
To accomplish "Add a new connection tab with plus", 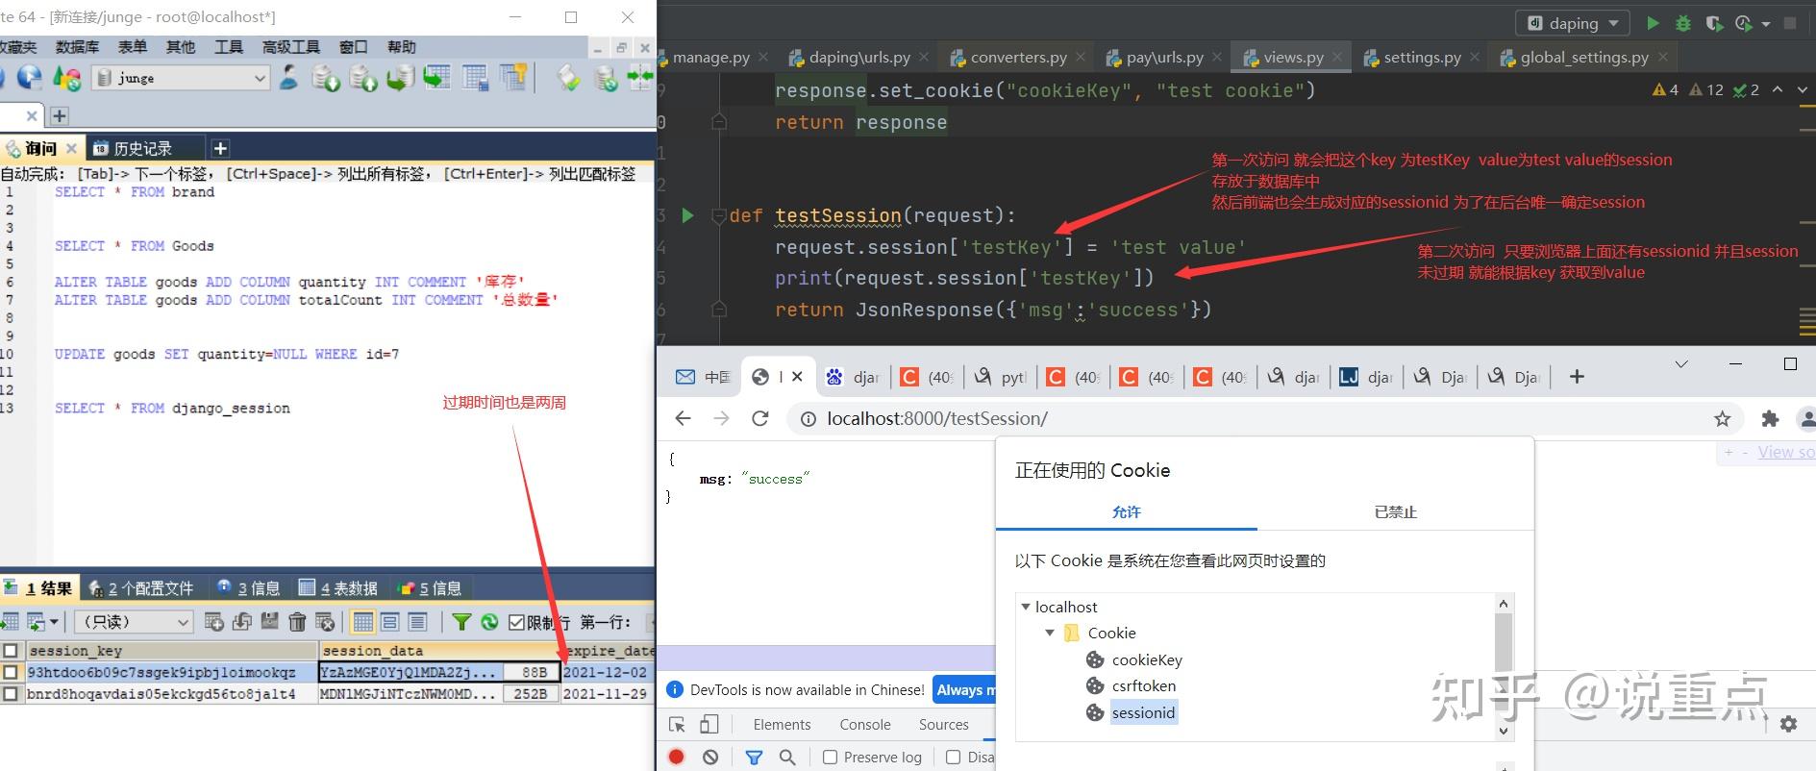I will coord(60,116).
